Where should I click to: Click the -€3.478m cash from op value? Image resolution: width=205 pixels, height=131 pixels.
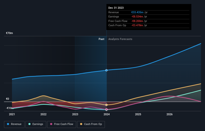point(137,25)
